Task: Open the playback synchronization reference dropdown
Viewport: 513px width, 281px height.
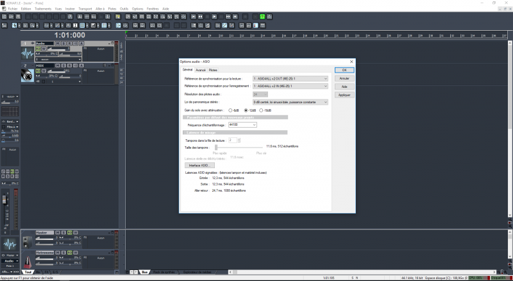Action: tap(326, 78)
